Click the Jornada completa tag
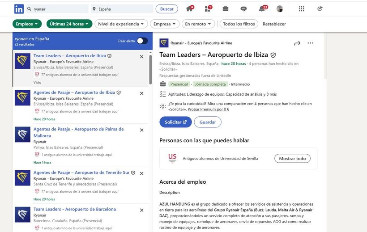367x232 pixels. (x=210, y=84)
